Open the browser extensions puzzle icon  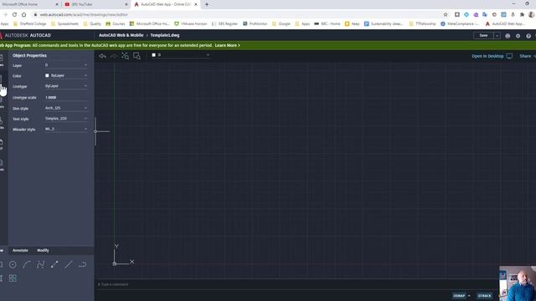[522, 15]
